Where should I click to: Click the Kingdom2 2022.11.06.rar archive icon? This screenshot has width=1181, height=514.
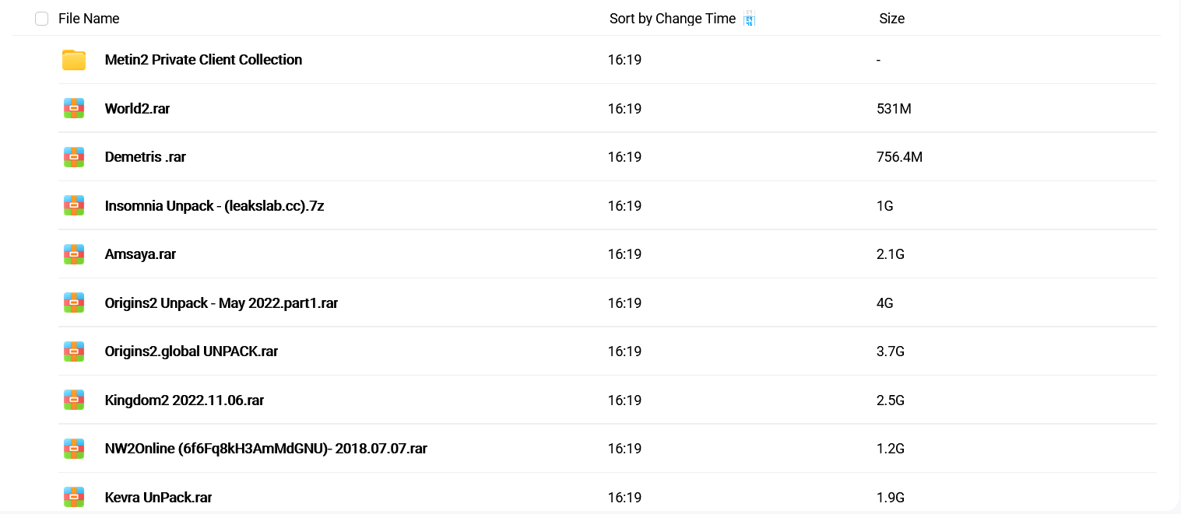pyautogui.click(x=74, y=400)
